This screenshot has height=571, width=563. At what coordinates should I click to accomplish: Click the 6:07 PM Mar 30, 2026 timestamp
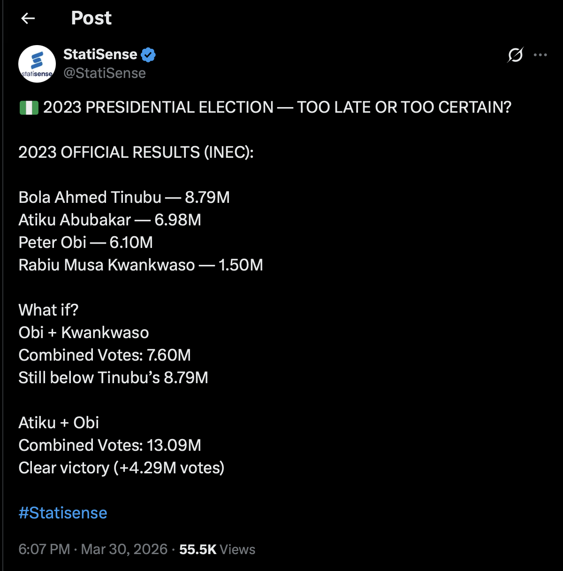tap(93, 549)
